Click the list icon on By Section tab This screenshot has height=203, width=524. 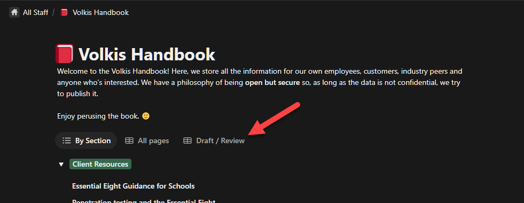(x=67, y=141)
